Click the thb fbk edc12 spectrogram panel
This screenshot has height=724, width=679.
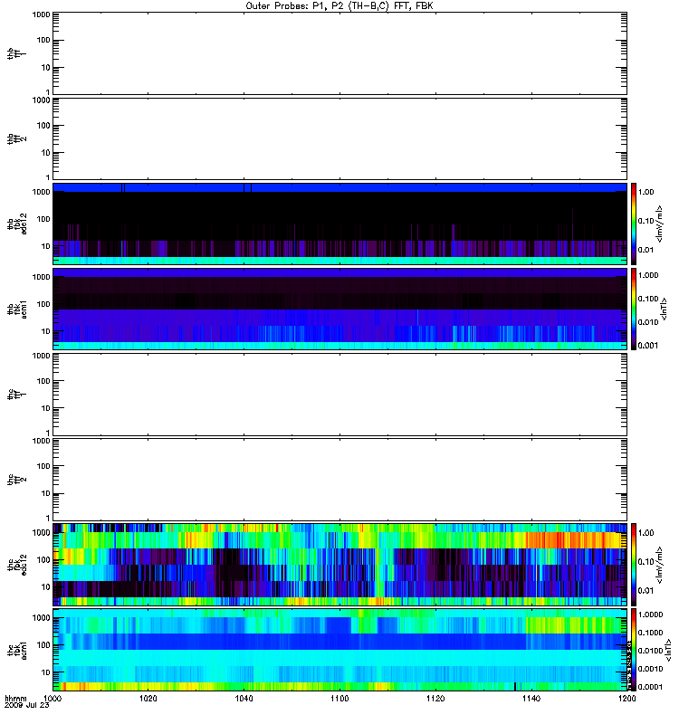tap(339, 224)
